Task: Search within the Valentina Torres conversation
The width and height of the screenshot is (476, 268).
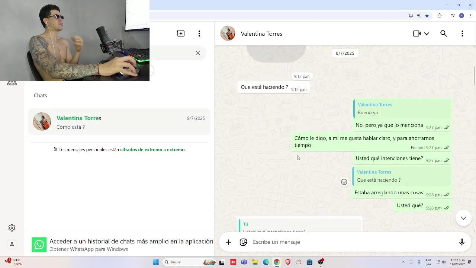Action: 444,33
